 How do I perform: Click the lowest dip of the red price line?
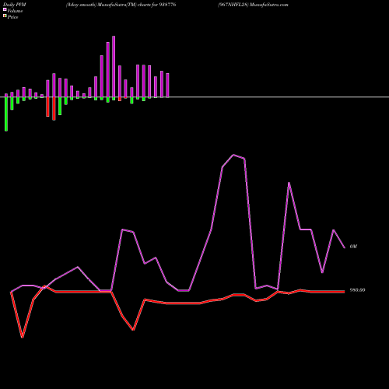23,337
